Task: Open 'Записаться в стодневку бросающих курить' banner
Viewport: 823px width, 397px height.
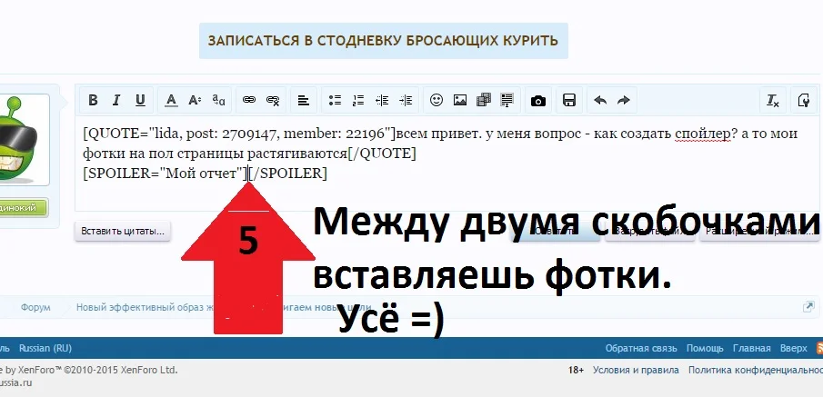Action: (383, 41)
